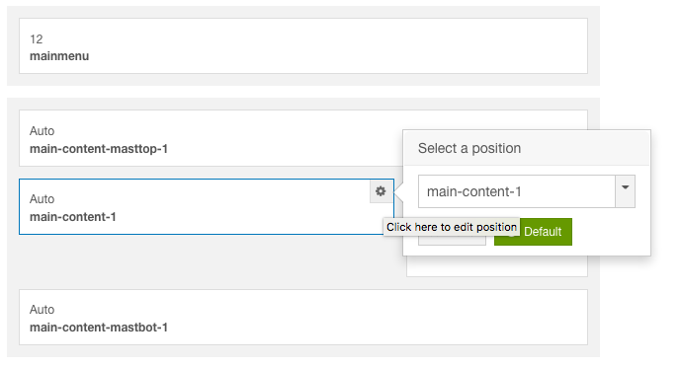Image resolution: width=681 pixels, height=366 pixels.
Task: Select the main-content-mastbot-1 block
Action: tap(303, 317)
